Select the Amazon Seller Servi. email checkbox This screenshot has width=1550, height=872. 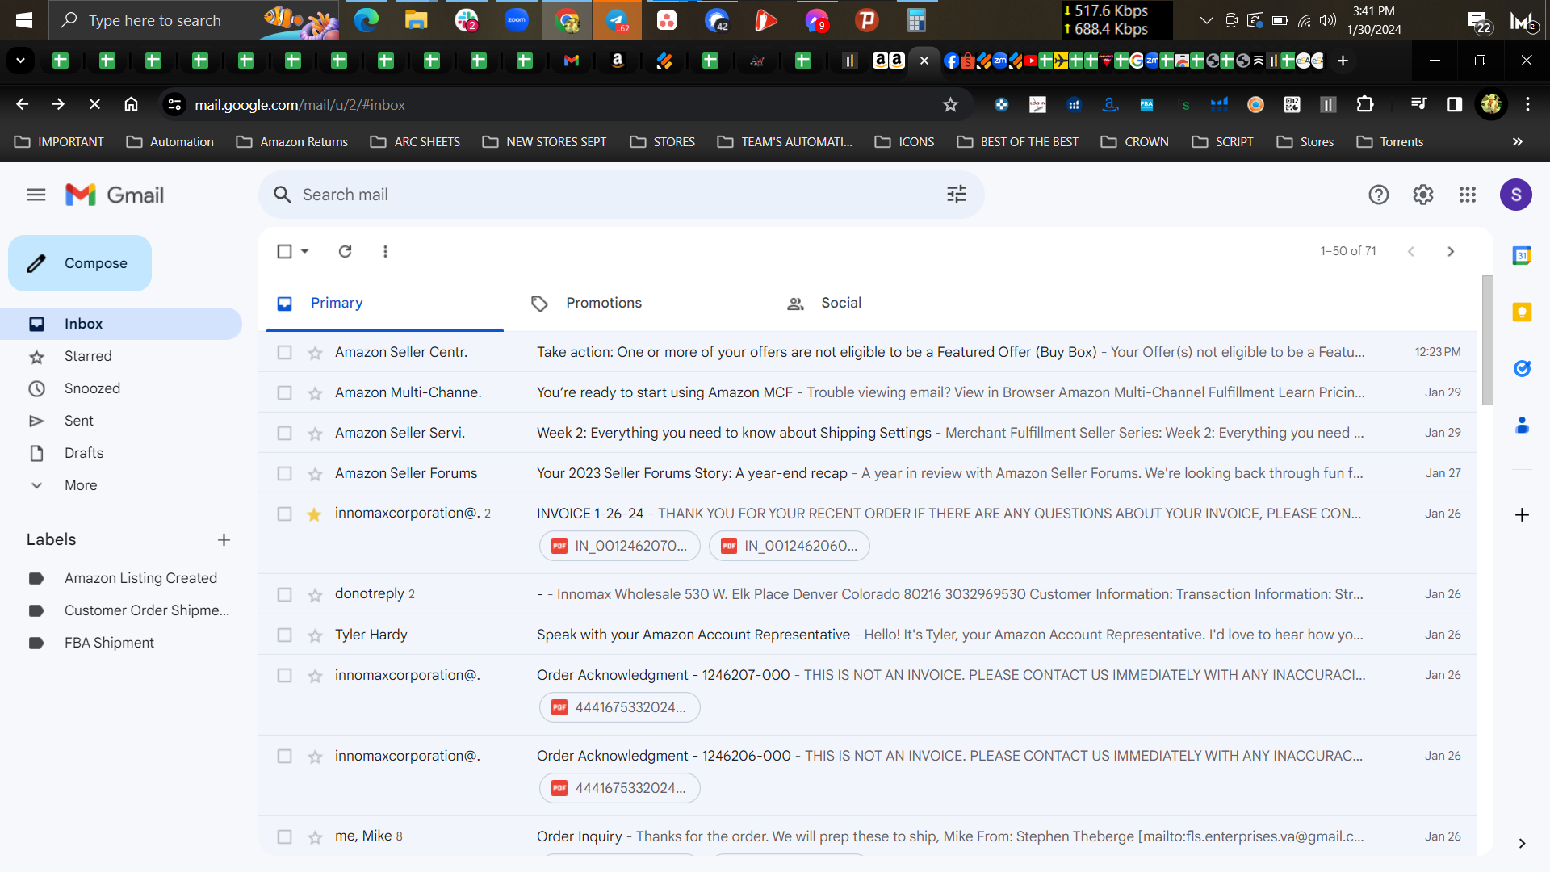tap(284, 433)
